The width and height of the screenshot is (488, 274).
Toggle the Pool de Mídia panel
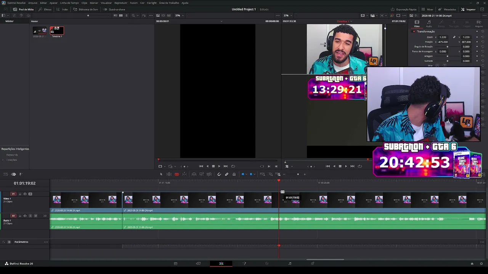pos(23,9)
